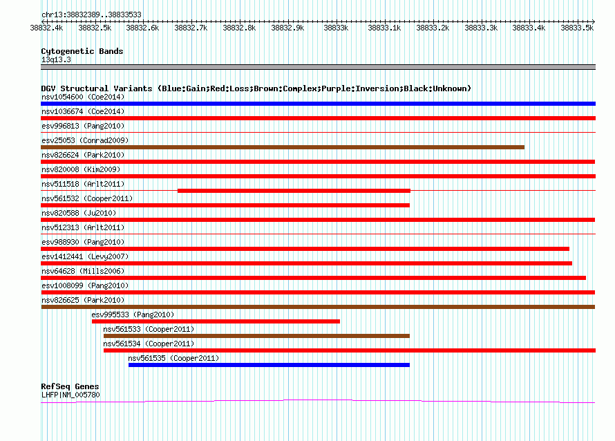Select the nsv826625 (Park2010) label
The width and height of the screenshot is (615, 441).
click(83, 300)
